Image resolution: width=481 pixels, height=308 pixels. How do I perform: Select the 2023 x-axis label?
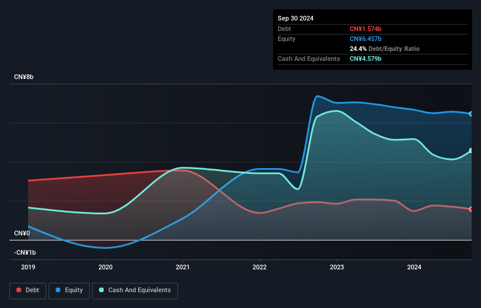pyautogui.click(x=337, y=267)
